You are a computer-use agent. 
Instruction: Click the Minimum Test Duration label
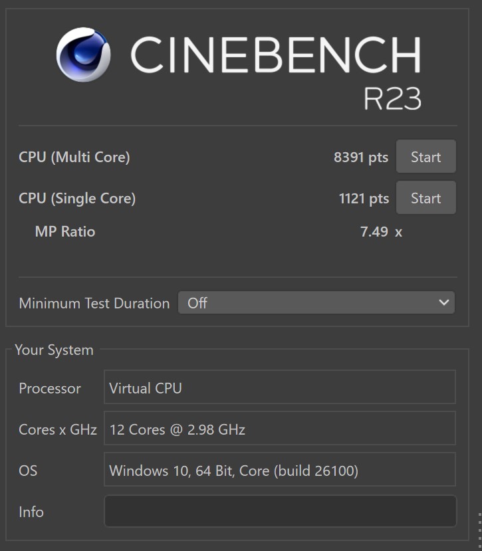coord(94,303)
